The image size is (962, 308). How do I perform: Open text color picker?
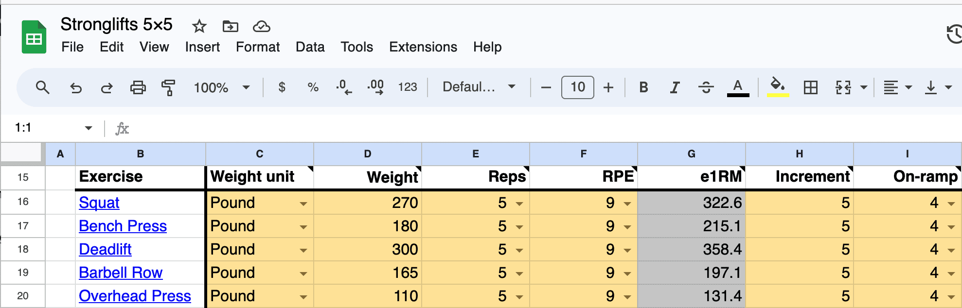738,87
